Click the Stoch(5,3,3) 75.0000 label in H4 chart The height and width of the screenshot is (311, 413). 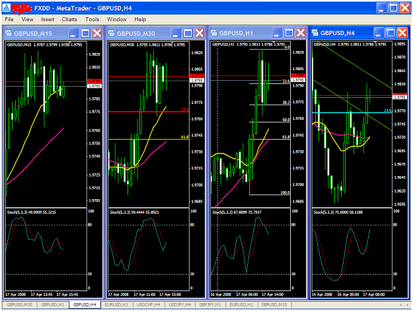[338, 212]
